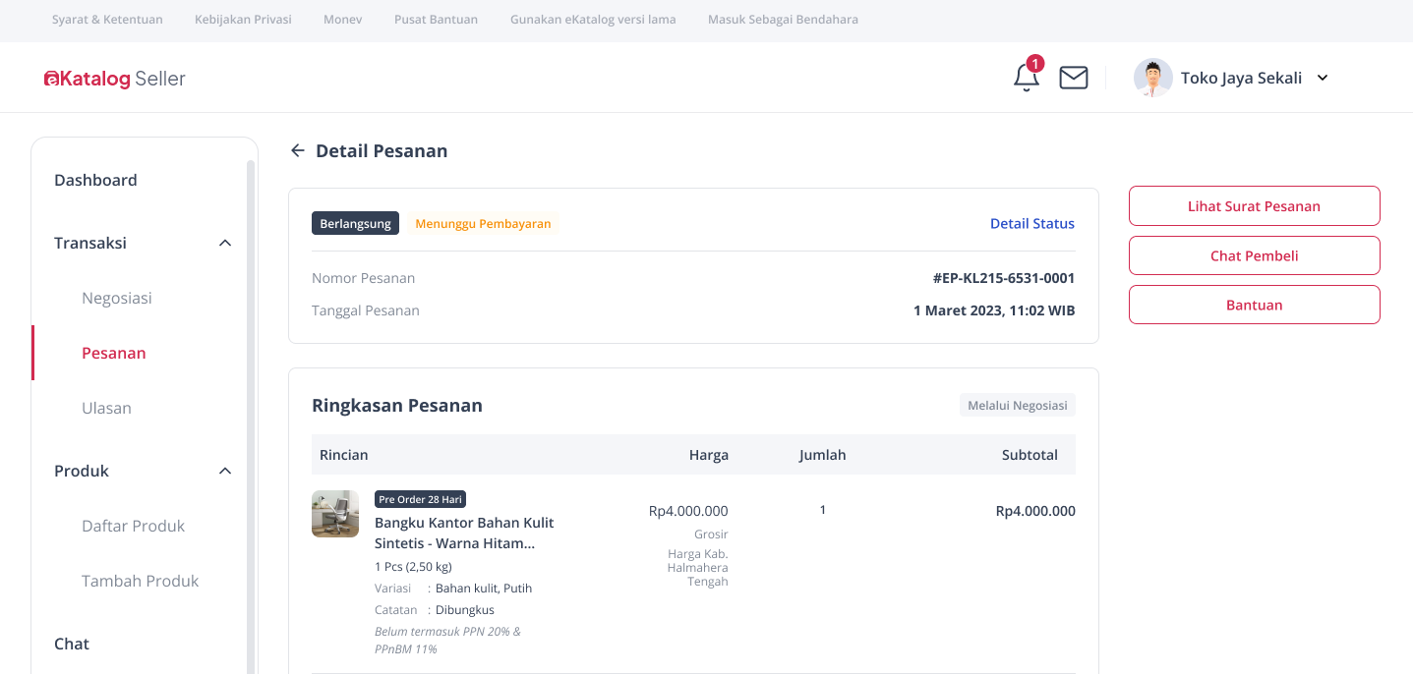
Task: Open the notification bell icon
Action: pos(1026,78)
